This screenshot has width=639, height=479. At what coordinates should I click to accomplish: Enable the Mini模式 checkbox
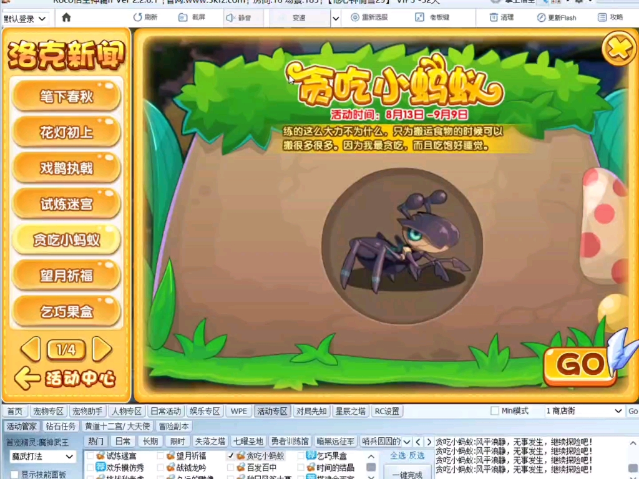(x=495, y=411)
